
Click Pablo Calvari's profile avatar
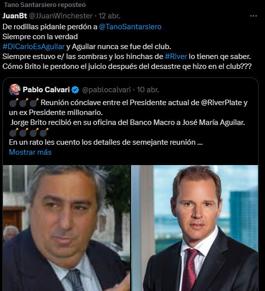tap(15, 90)
